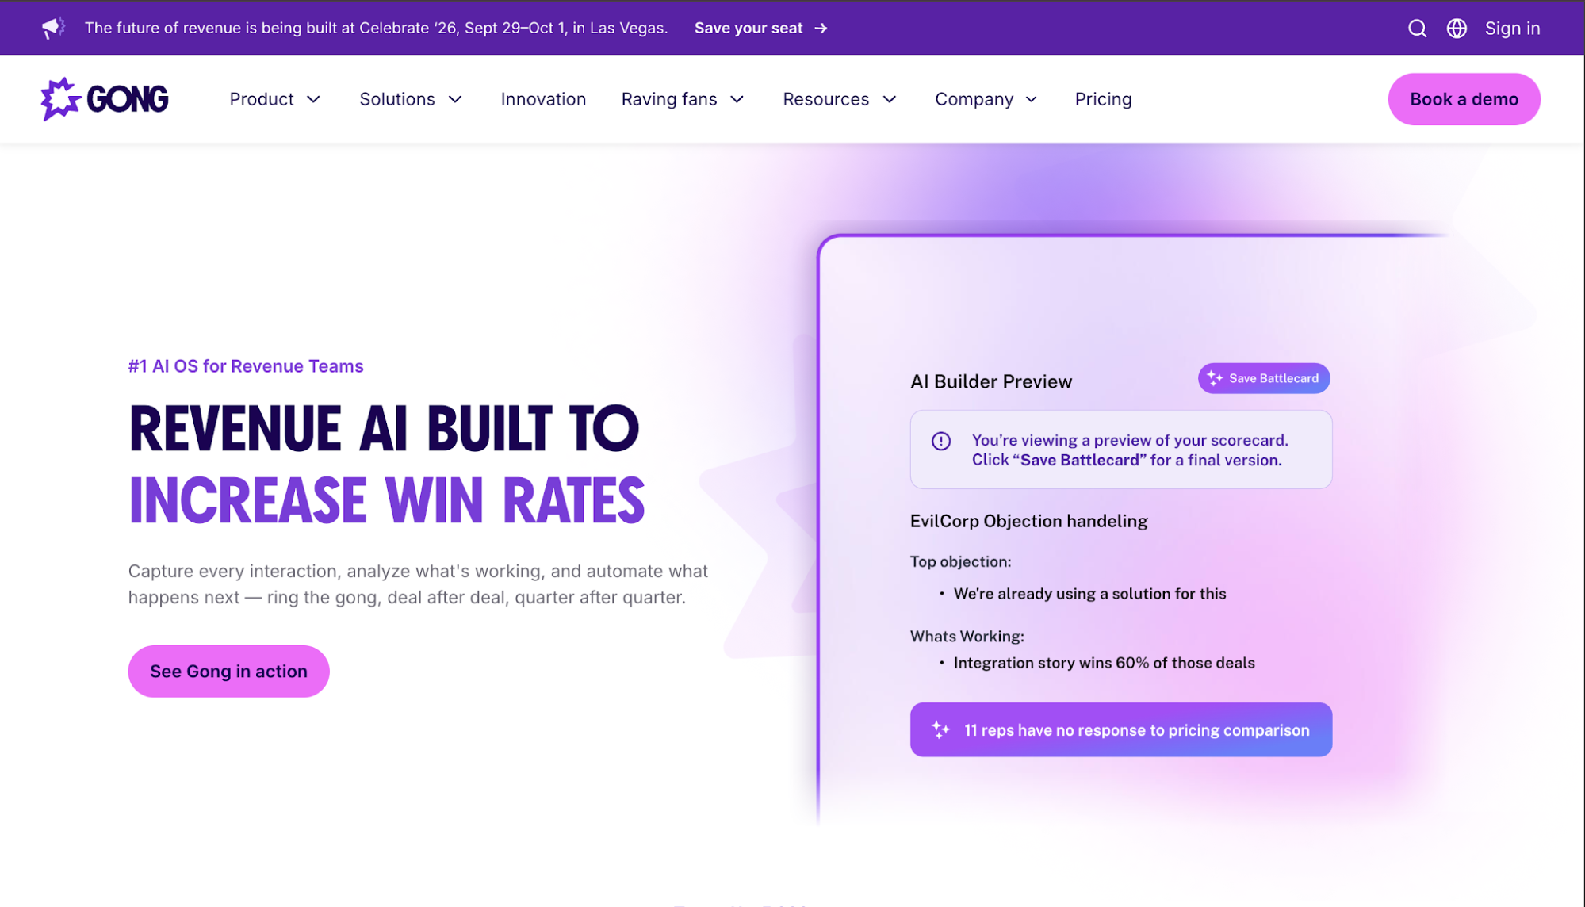Click the arrow next to Save your seat
This screenshot has width=1585, height=907.
821,29
